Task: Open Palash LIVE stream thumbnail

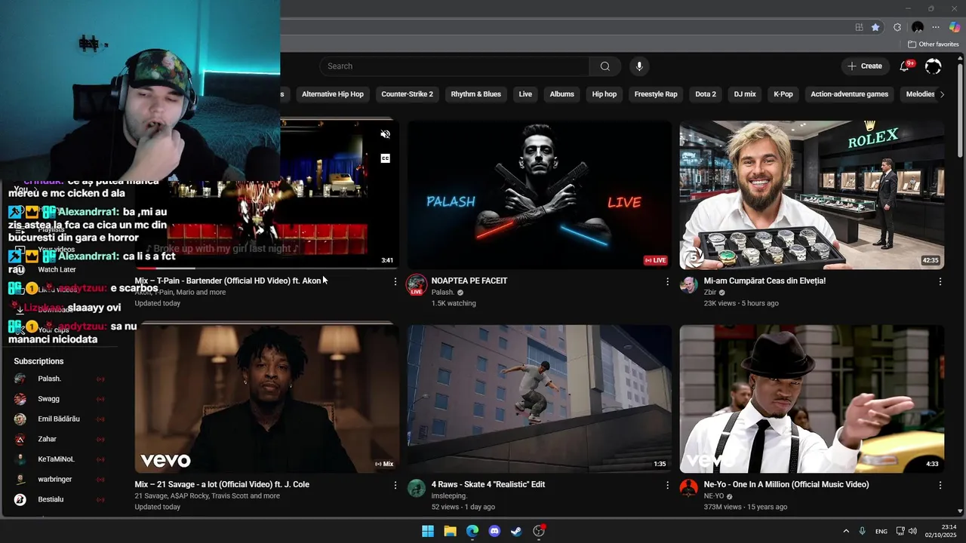Action: [x=539, y=195]
